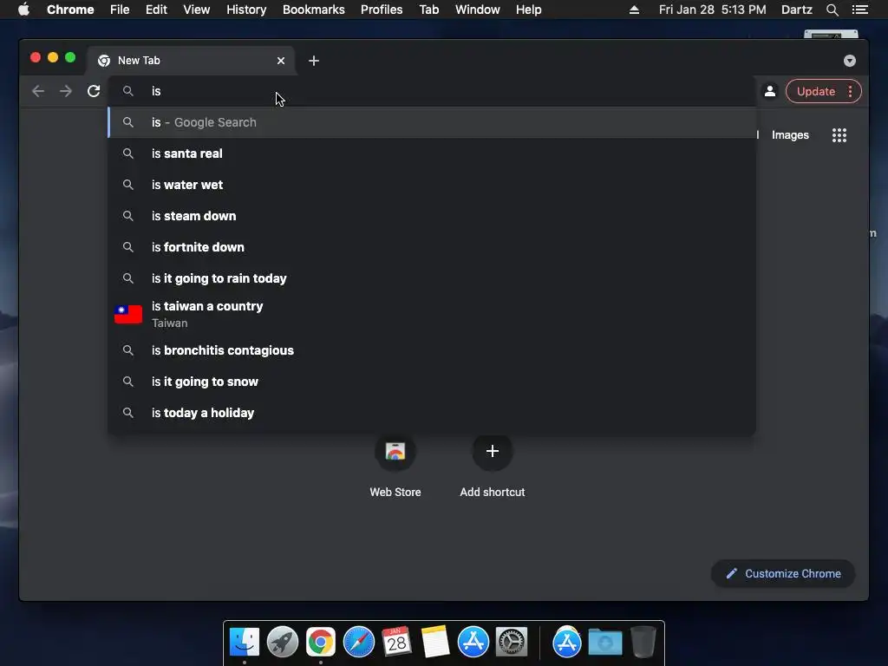Open Notes from the dock

point(435,643)
